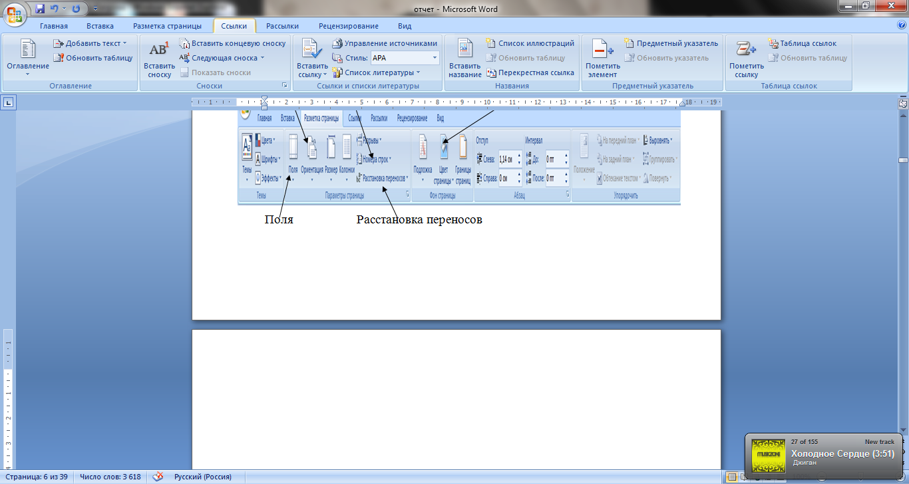Expand the Следующая сноска dropdown arrow

[262, 58]
